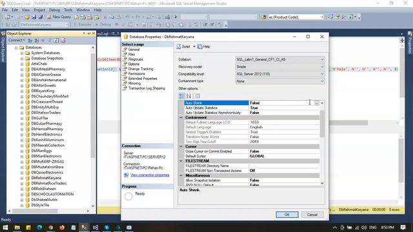Open the Auto Shrink value dropdown arrow
Viewport: 413px width, 232px height.
(317, 103)
